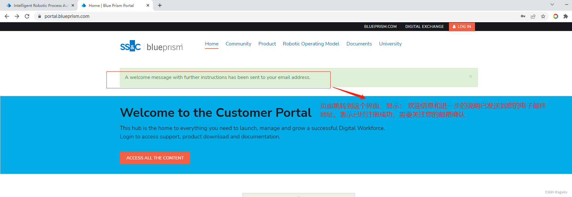Screen dimensions: 572x197
Task: Close the Intelligent Robotic Process tab
Action: coord(73,5)
